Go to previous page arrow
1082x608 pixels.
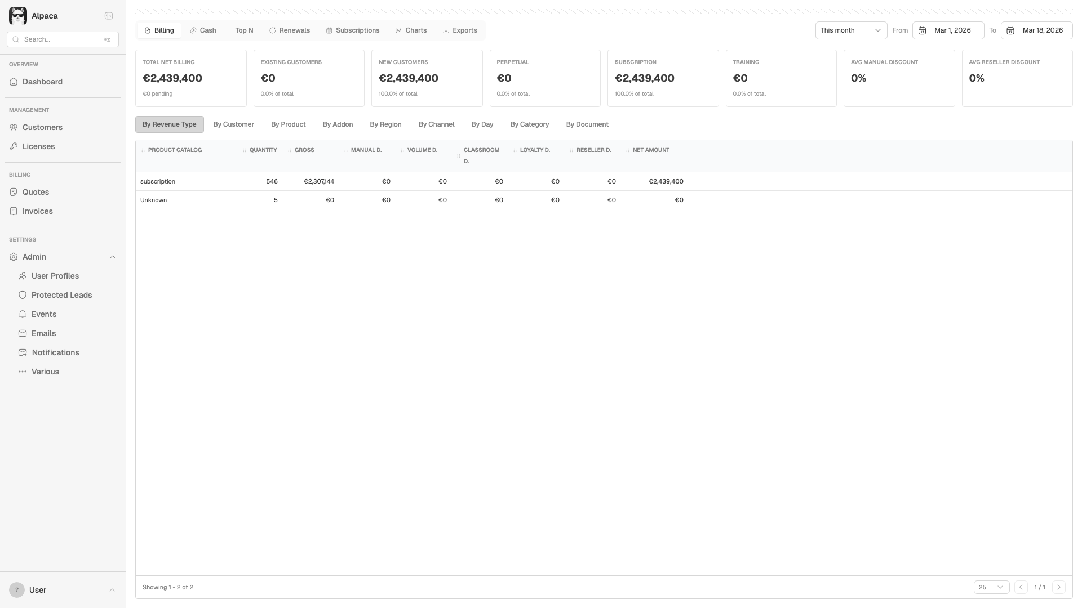coord(1021,587)
